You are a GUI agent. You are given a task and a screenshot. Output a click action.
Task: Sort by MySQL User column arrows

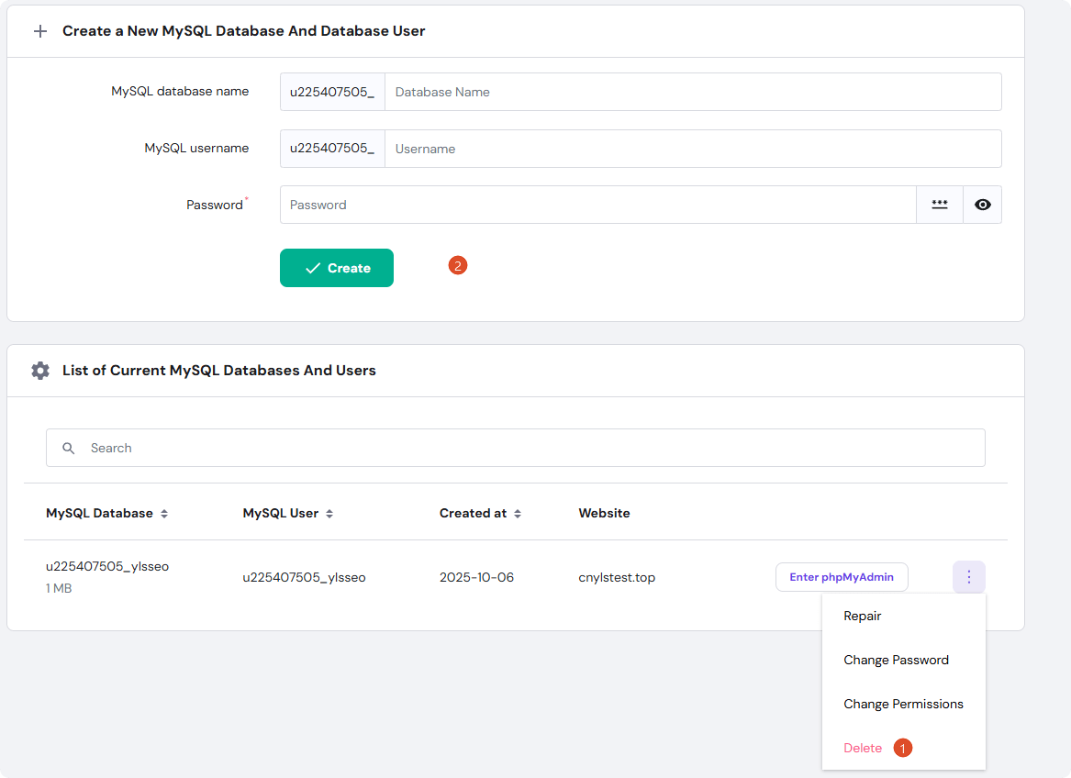pyautogui.click(x=329, y=514)
